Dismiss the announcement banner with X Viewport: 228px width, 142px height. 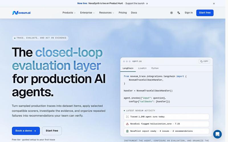pos(214,3)
